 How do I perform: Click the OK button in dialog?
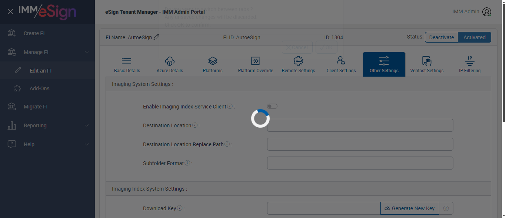326,47
